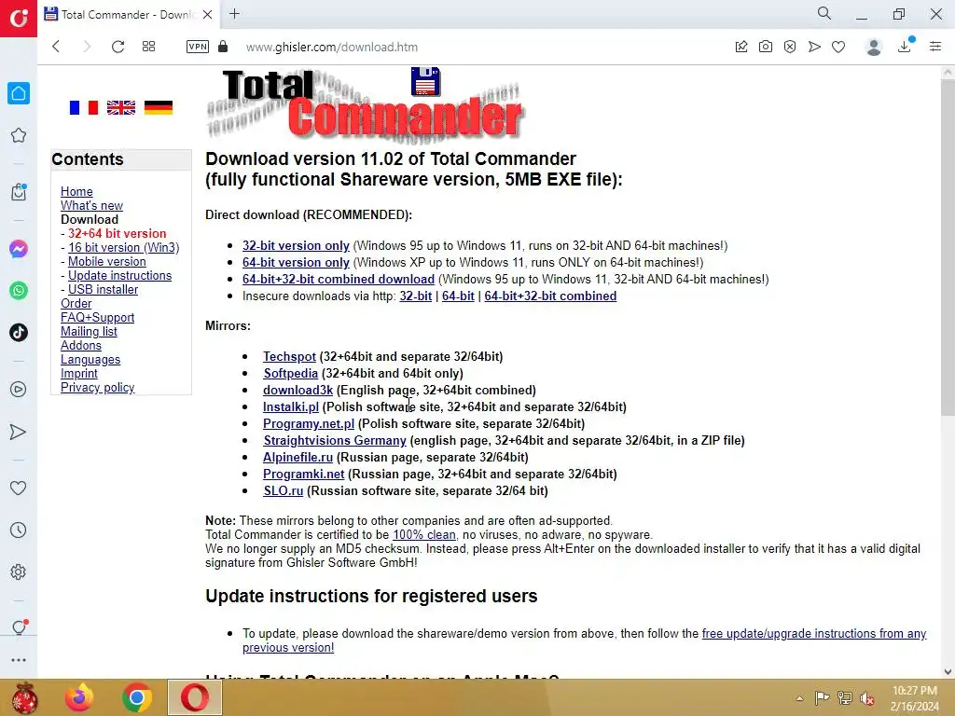Open the Opera home sidebar icon
Screen dimensions: 955x716
[x=19, y=93]
